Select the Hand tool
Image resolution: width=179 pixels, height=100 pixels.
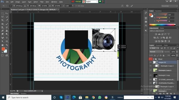coord(3,45)
